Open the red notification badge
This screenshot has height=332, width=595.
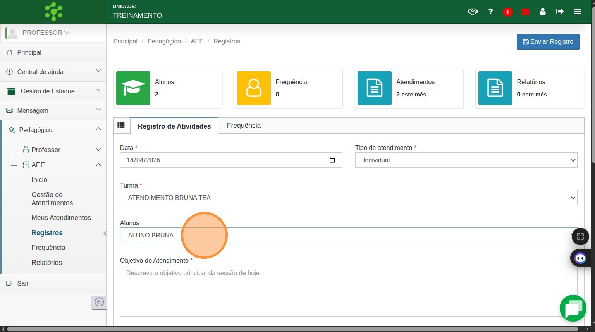pyautogui.click(x=507, y=12)
